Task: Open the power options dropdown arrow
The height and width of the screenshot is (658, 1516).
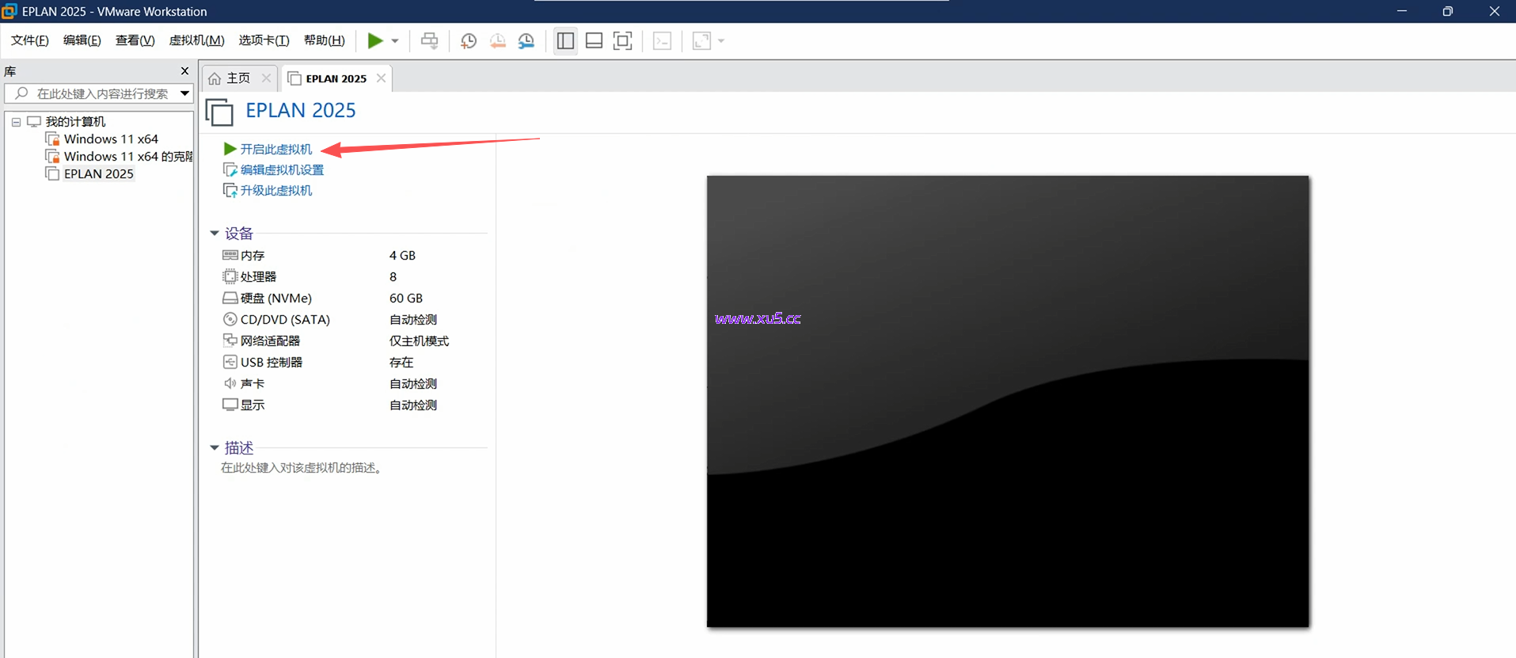Action: click(395, 41)
